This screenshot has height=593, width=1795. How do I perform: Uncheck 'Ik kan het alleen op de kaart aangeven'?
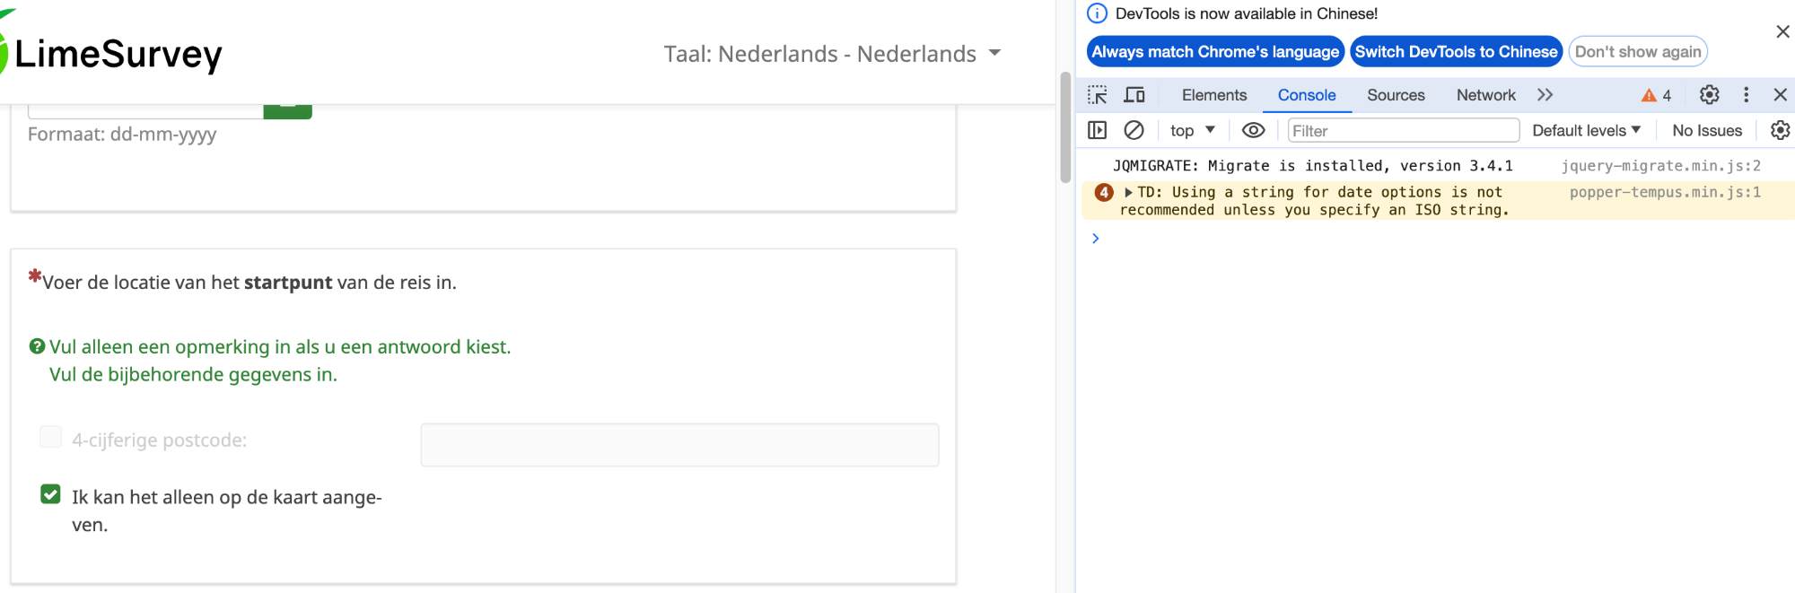pos(51,494)
